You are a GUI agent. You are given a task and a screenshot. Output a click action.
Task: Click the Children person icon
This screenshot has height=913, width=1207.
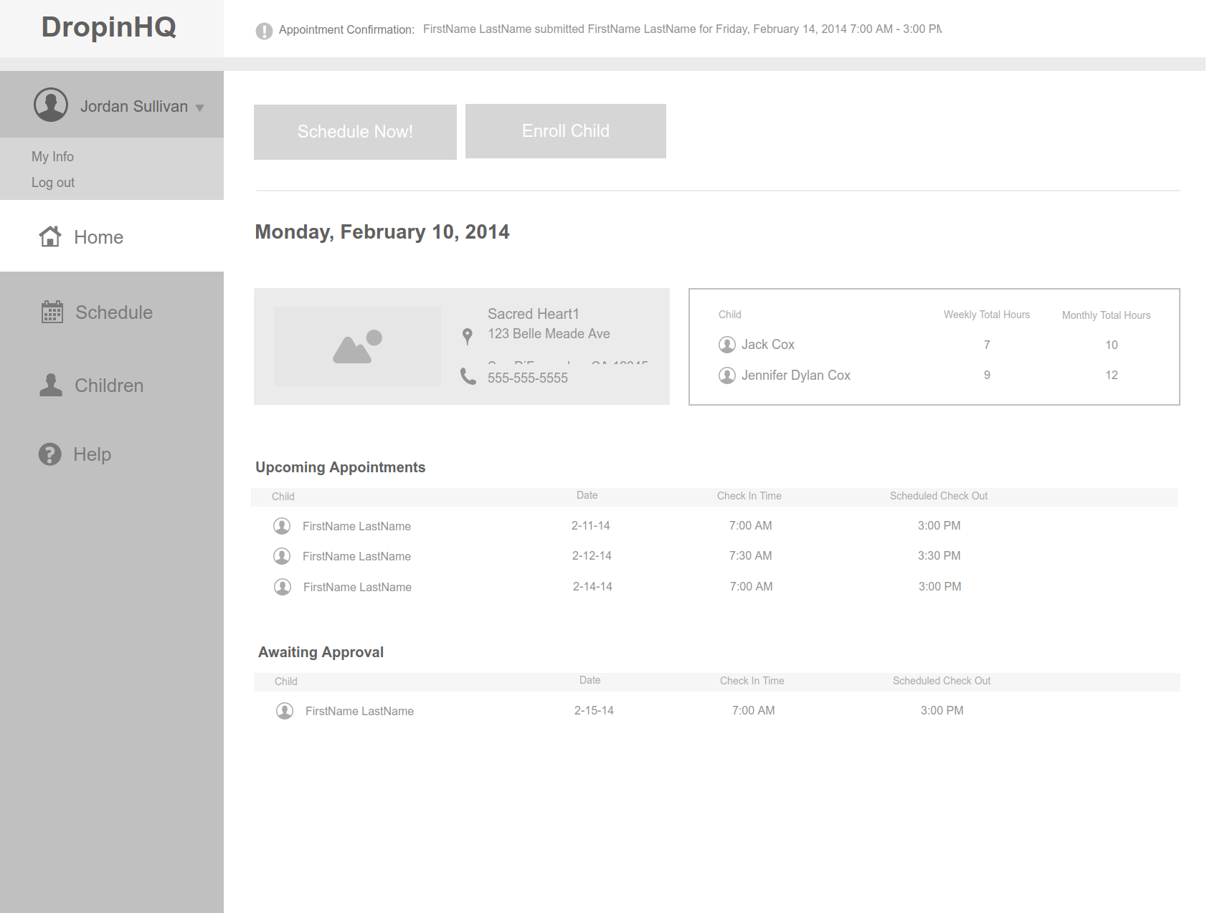(x=50, y=385)
